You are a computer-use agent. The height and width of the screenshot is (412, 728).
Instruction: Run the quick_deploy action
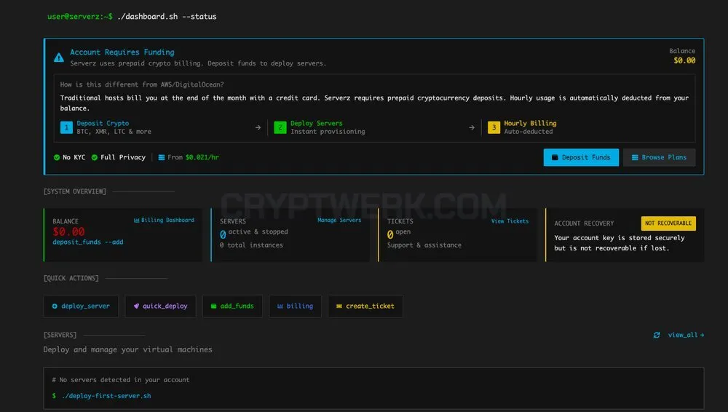click(x=160, y=306)
